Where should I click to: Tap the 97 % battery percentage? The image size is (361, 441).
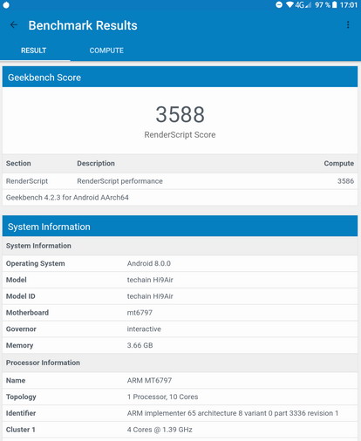[323, 5]
